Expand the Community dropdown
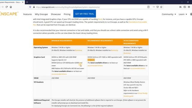This screenshot has width=192, height=108. click(169, 14)
